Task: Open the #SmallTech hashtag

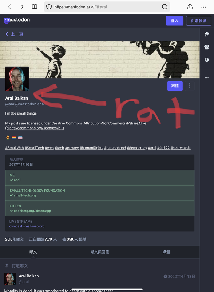Action: [x=34, y=148]
